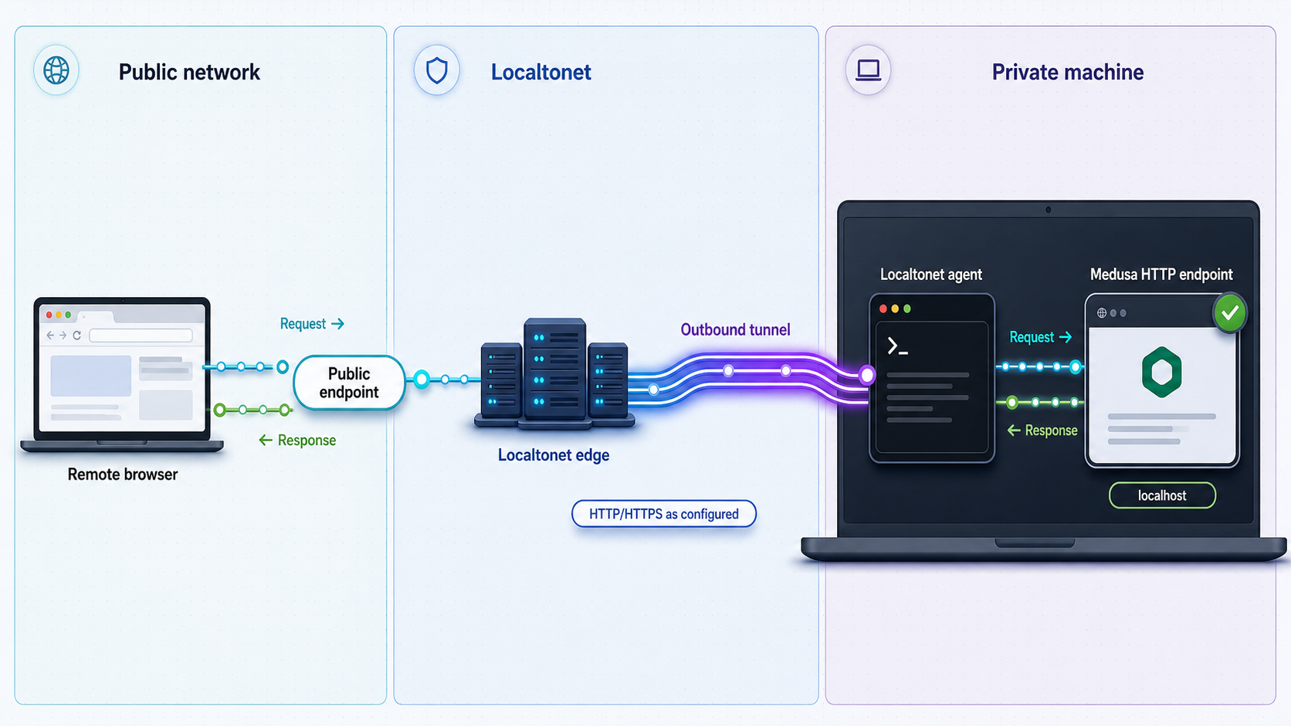Viewport: 1291px width, 726px height.
Task: Click the Public endpoint pill
Action: (x=349, y=383)
